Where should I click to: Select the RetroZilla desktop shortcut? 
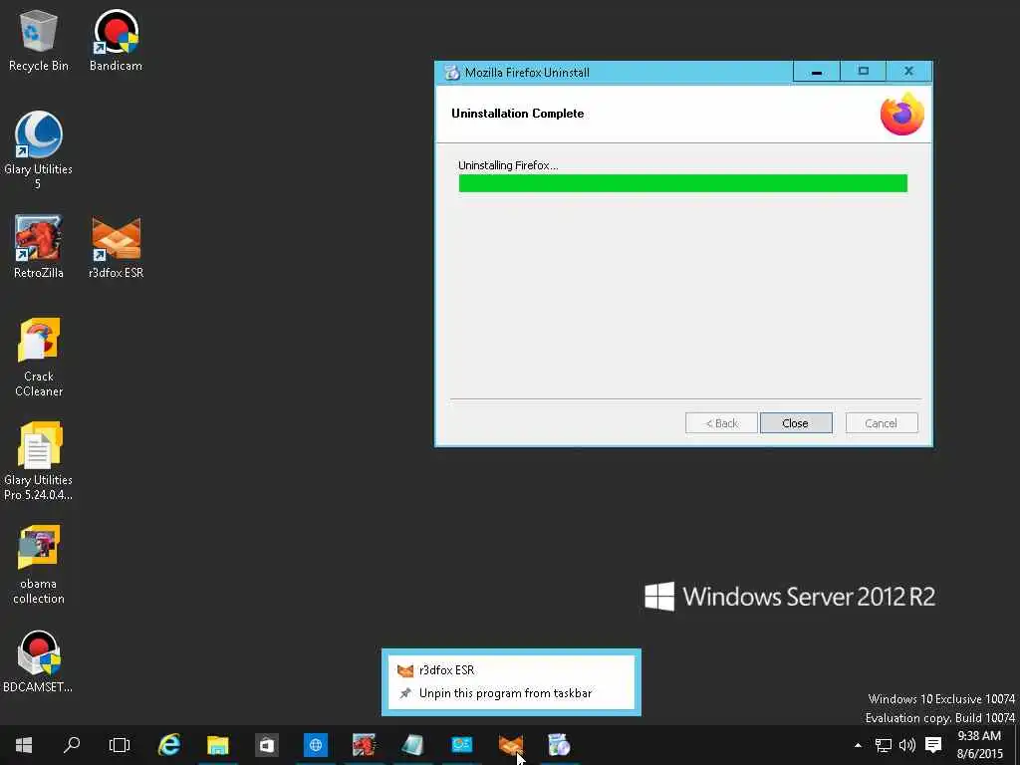click(39, 247)
